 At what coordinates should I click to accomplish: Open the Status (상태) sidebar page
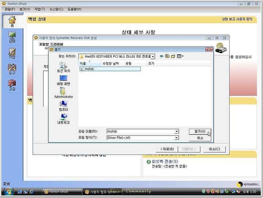12,37
